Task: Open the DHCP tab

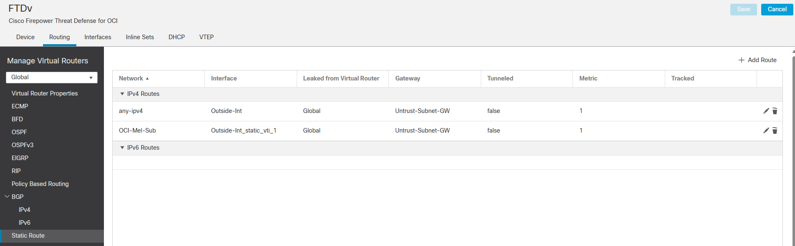Action: click(x=177, y=37)
